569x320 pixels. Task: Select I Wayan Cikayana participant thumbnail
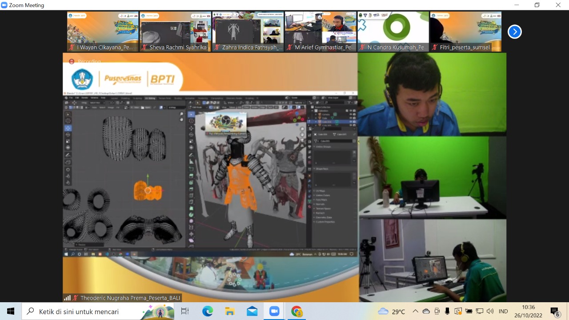pyautogui.click(x=103, y=32)
